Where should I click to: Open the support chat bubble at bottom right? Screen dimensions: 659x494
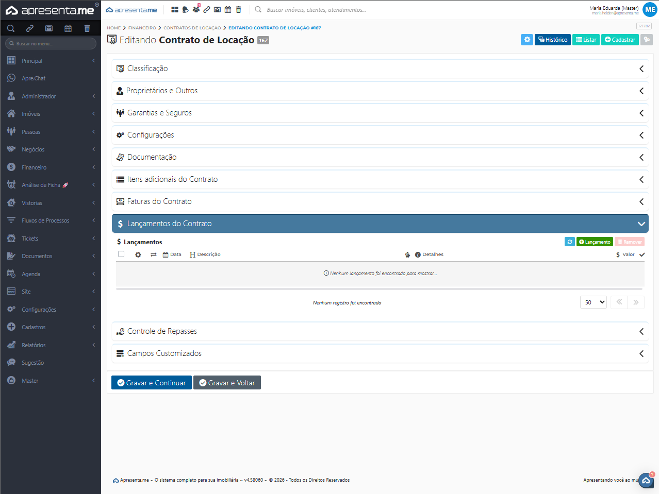(x=646, y=480)
